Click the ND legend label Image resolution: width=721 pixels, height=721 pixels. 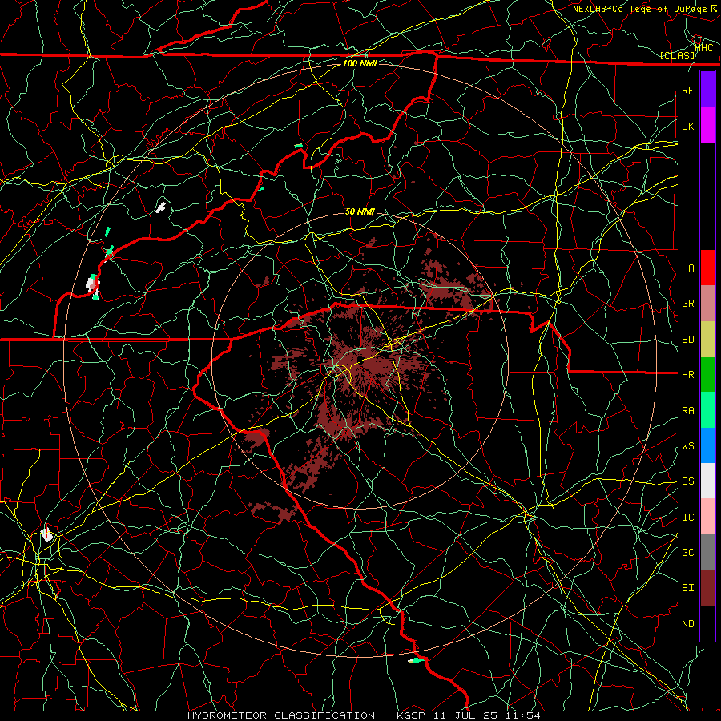(687, 624)
